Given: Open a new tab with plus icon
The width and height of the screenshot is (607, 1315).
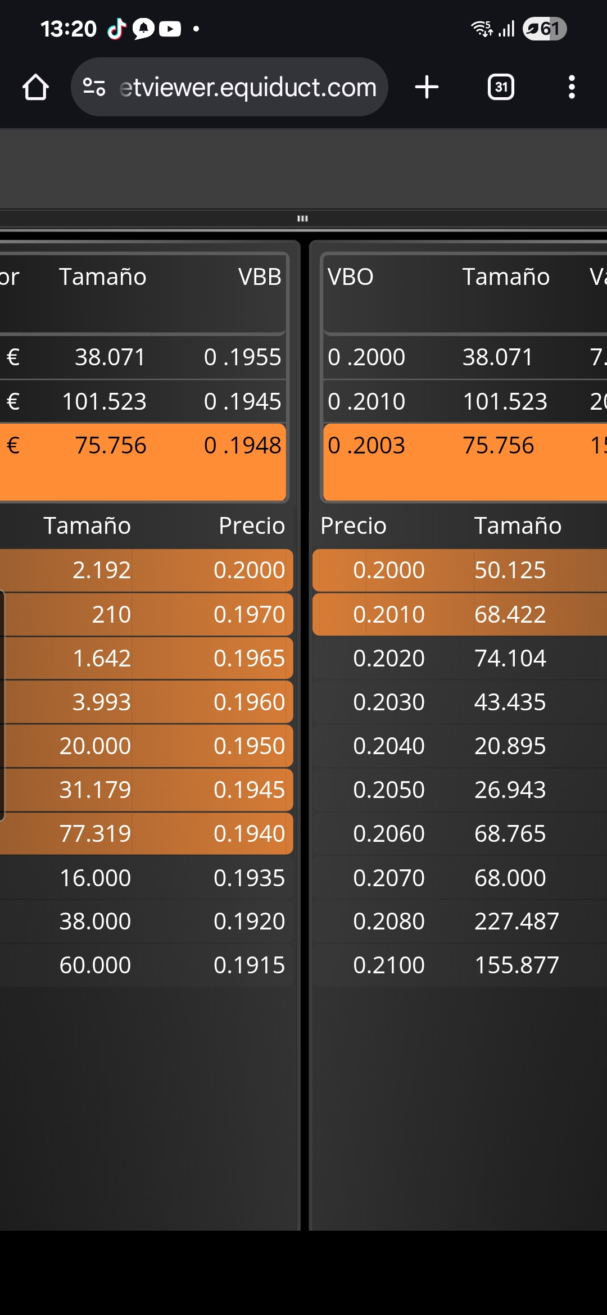Looking at the screenshot, I should tap(427, 87).
